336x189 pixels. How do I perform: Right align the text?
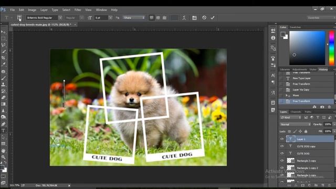[164, 18]
